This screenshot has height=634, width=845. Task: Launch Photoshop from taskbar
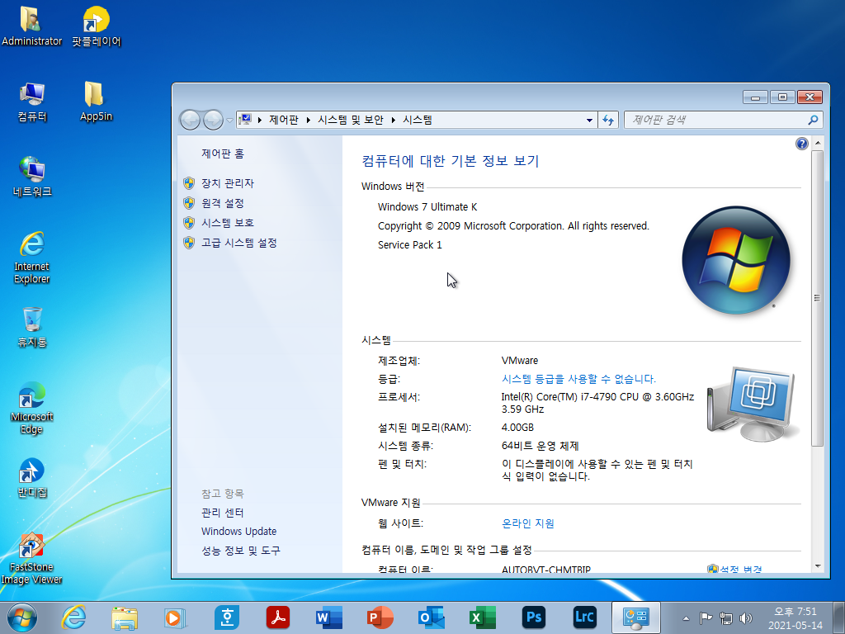[534, 617]
